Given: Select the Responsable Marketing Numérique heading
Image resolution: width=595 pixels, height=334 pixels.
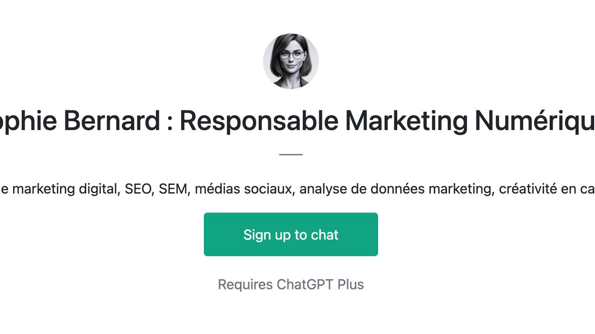Looking at the screenshot, I should click(297, 121).
